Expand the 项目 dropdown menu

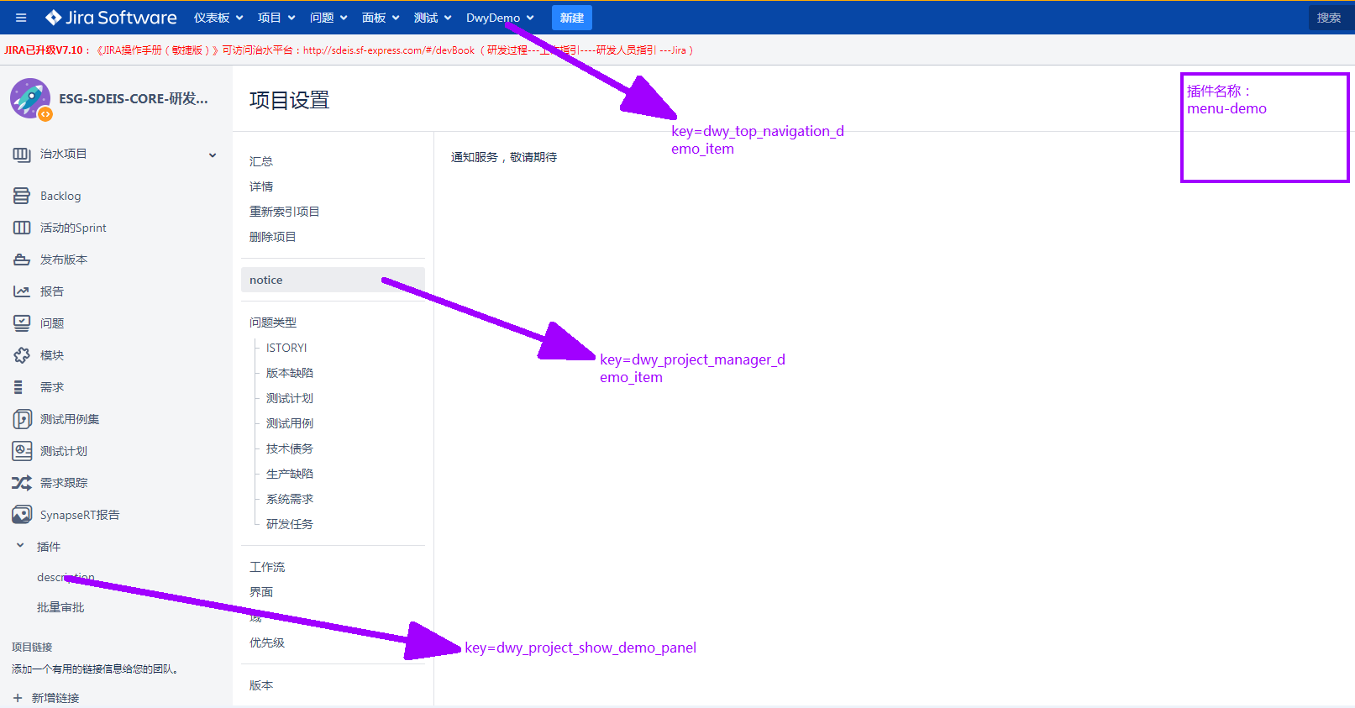click(x=276, y=18)
